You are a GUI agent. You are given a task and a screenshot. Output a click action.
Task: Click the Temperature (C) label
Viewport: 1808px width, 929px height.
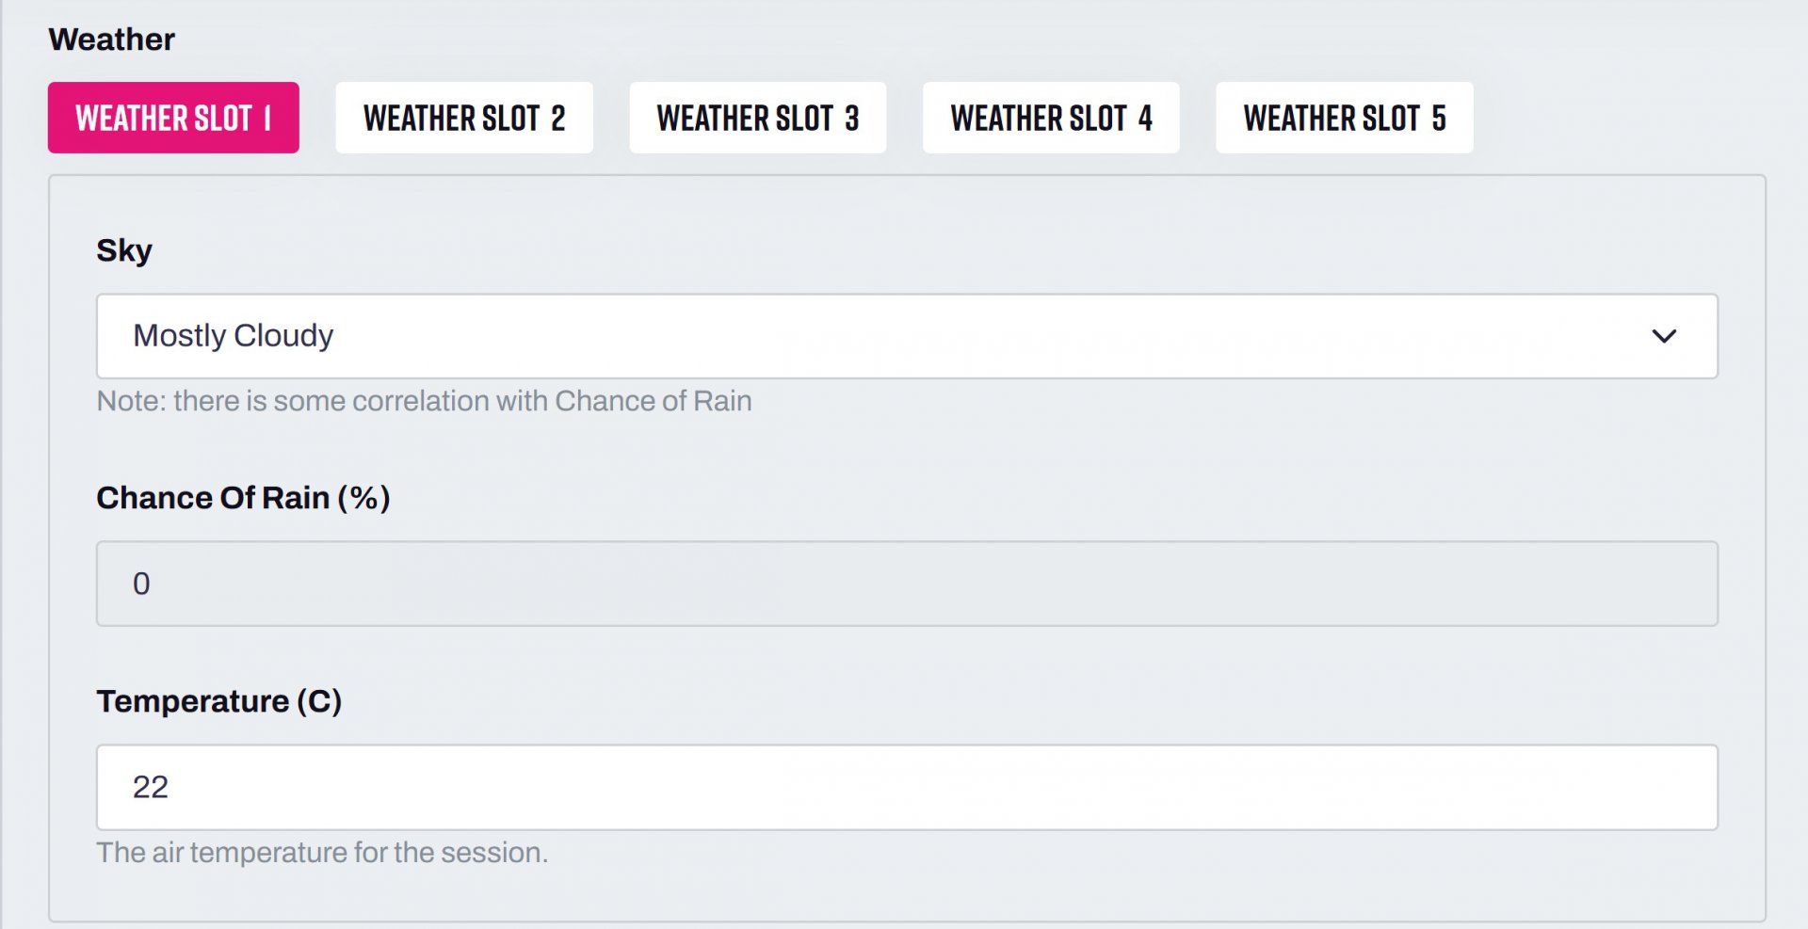tap(218, 701)
